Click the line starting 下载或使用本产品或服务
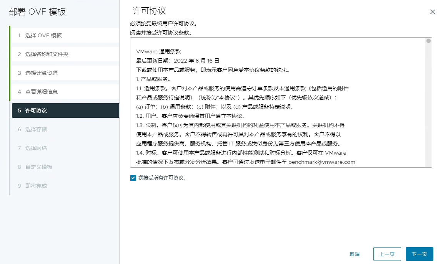The image size is (438, 264). pyautogui.click(x=213, y=70)
